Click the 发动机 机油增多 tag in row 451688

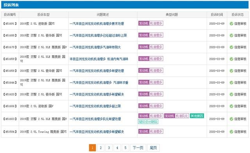pos(151,35)
